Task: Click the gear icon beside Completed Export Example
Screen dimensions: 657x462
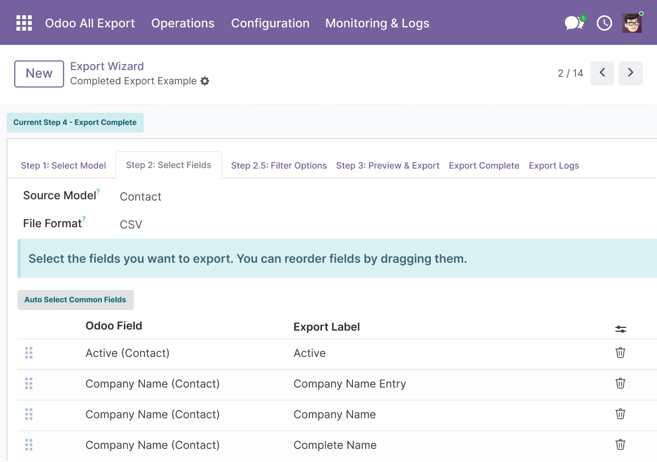Action: (205, 81)
